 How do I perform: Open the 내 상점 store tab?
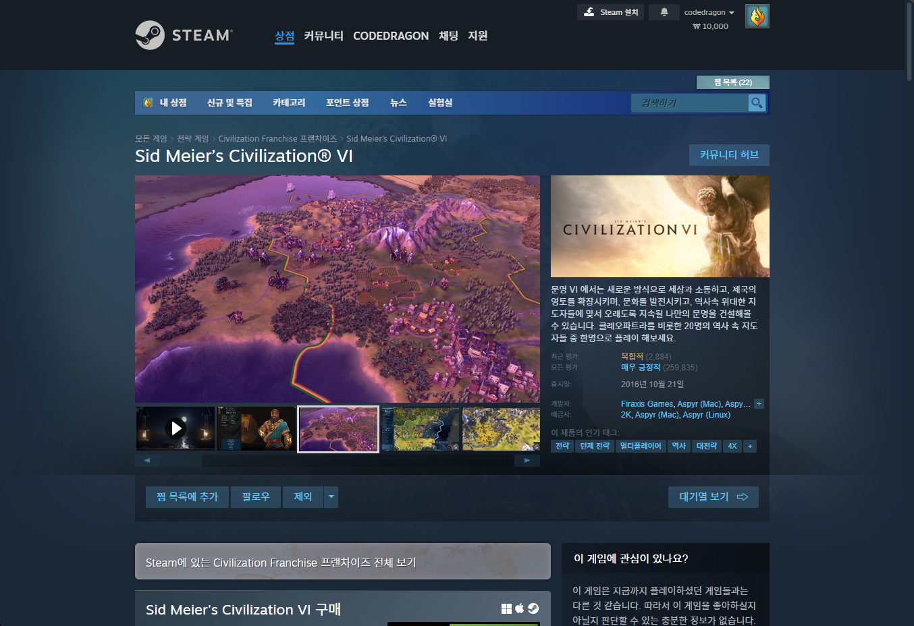(173, 103)
